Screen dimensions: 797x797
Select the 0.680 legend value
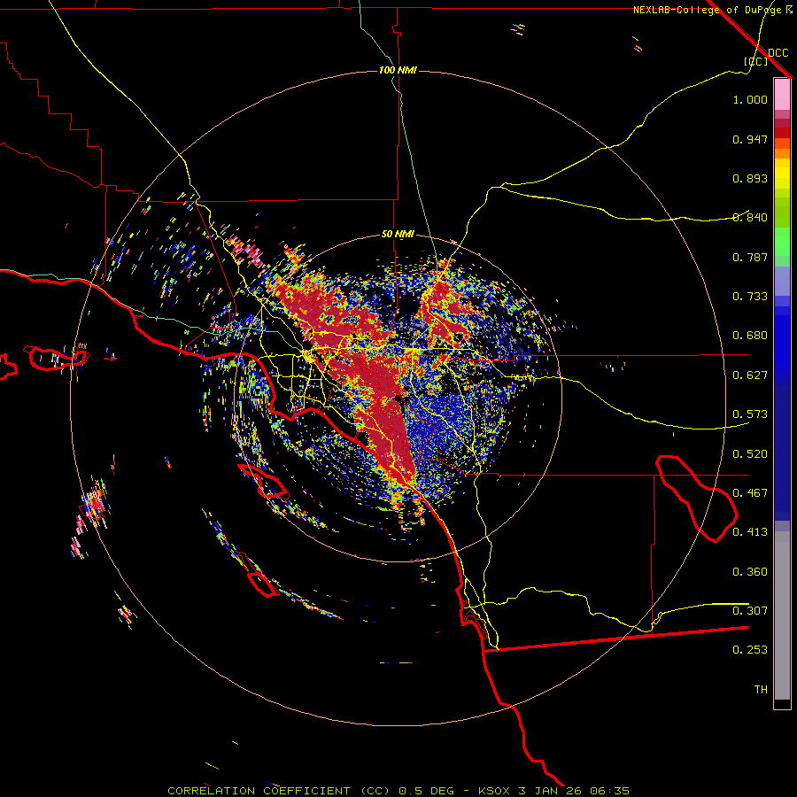click(x=750, y=336)
